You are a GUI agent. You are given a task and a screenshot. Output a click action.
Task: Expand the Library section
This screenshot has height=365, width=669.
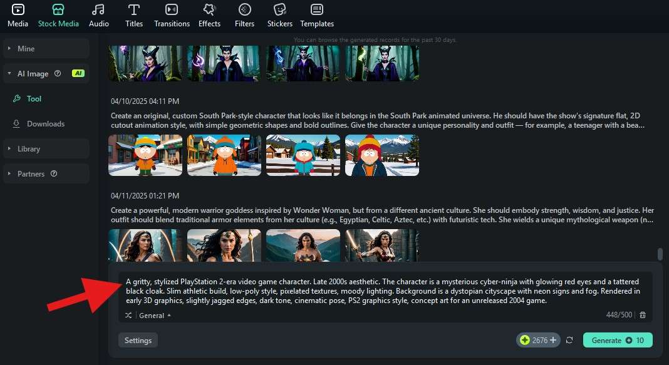[46, 149]
